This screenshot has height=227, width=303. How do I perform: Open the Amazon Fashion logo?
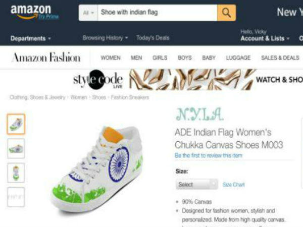46,58
